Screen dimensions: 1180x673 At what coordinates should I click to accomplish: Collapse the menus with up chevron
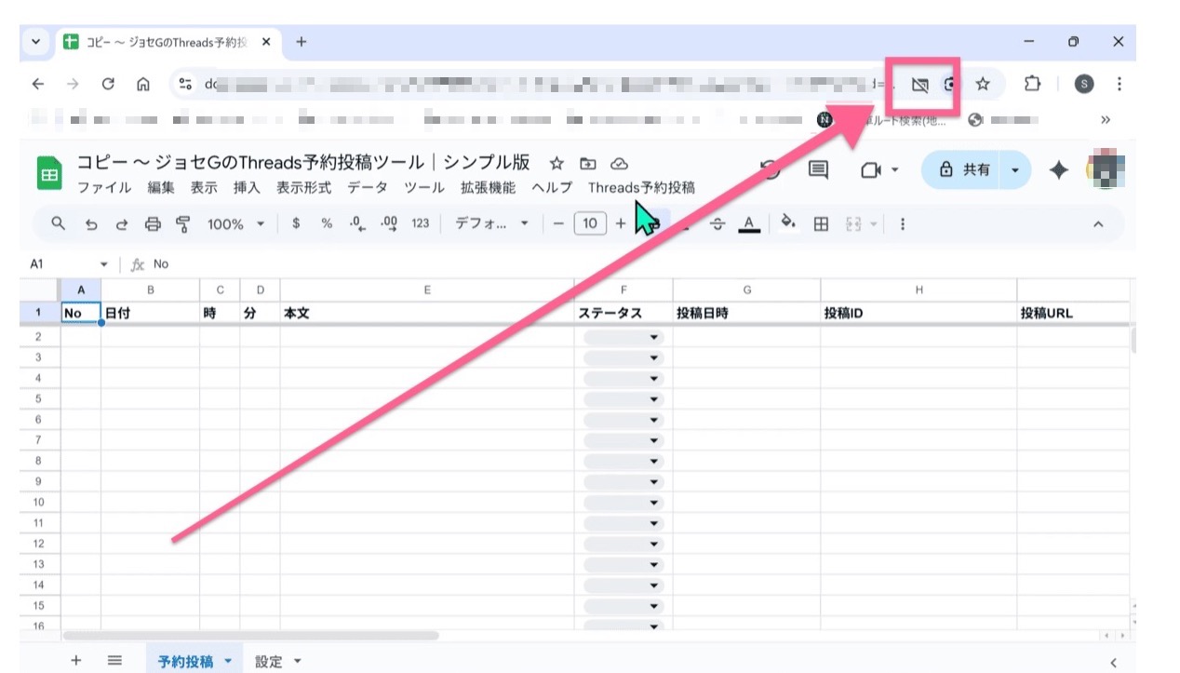click(x=1098, y=224)
